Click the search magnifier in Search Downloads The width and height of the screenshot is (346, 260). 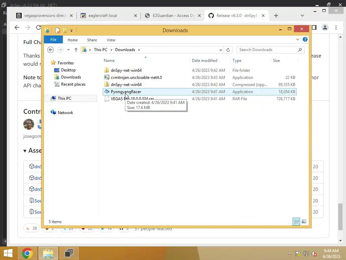click(300, 50)
